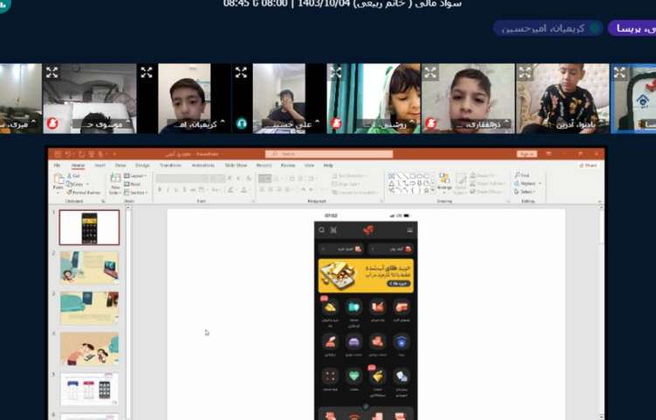Open the Section dropdown

point(136,192)
